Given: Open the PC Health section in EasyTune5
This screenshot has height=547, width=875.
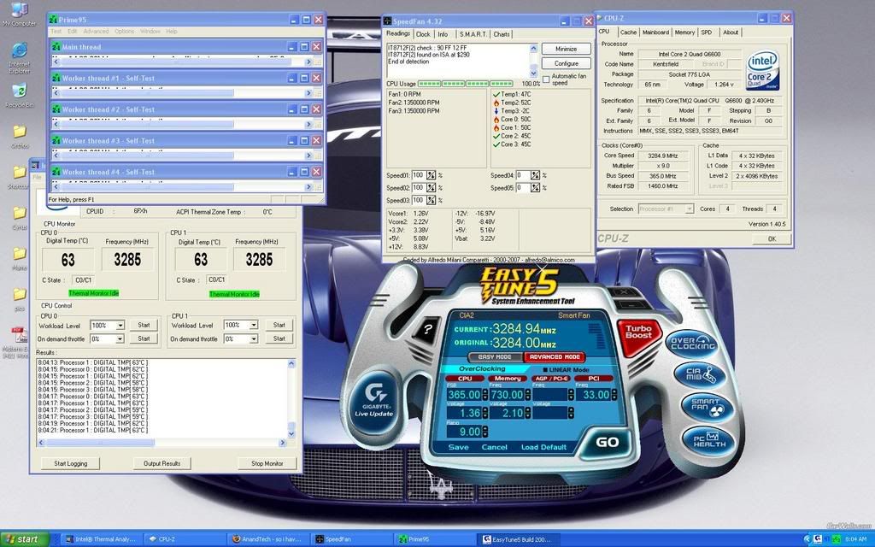Looking at the screenshot, I should (709, 440).
